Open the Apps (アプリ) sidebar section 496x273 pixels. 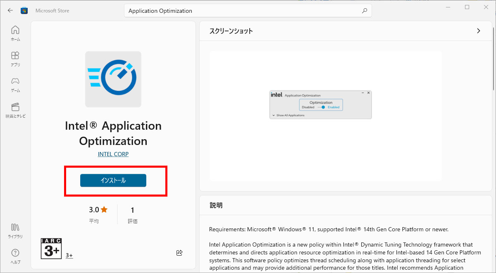pos(15,59)
